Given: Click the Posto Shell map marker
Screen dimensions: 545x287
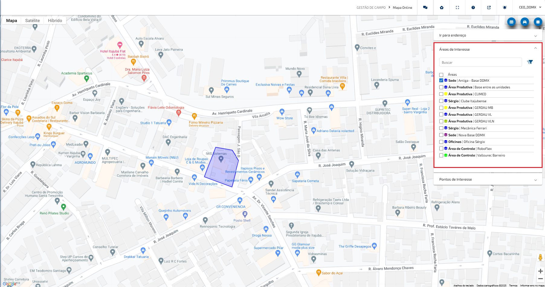Looking at the screenshot, I should [245, 214].
